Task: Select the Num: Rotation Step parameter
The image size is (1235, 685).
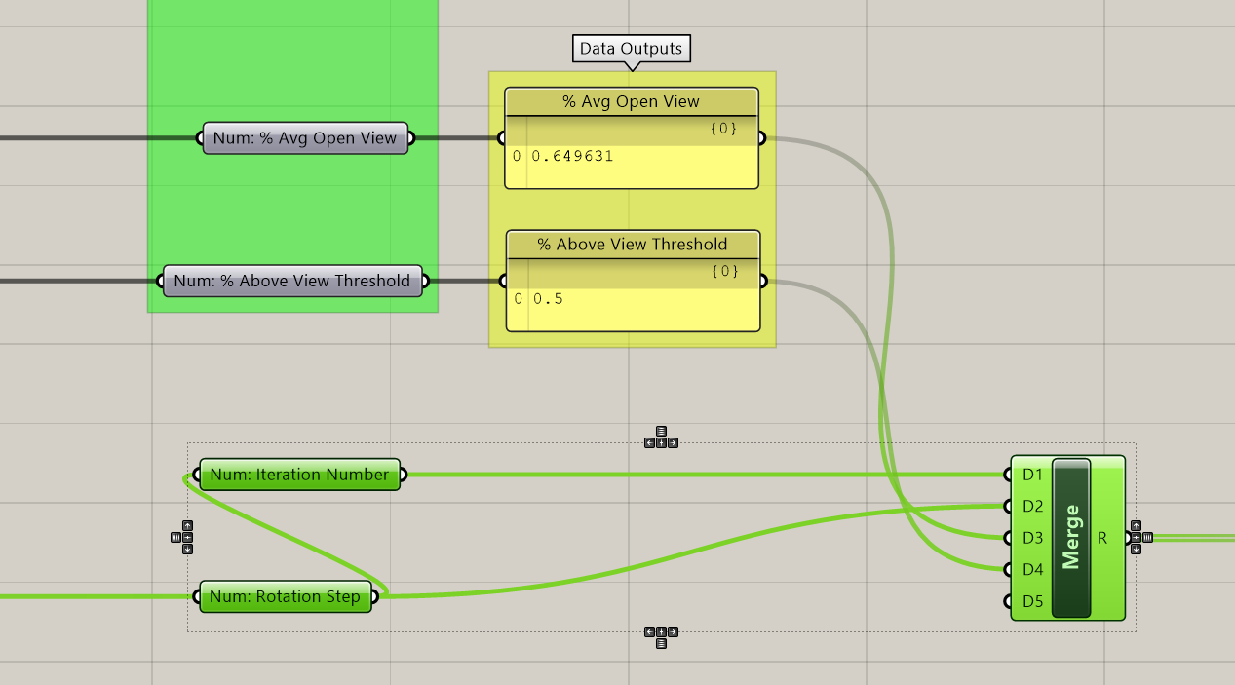Action: coord(285,596)
